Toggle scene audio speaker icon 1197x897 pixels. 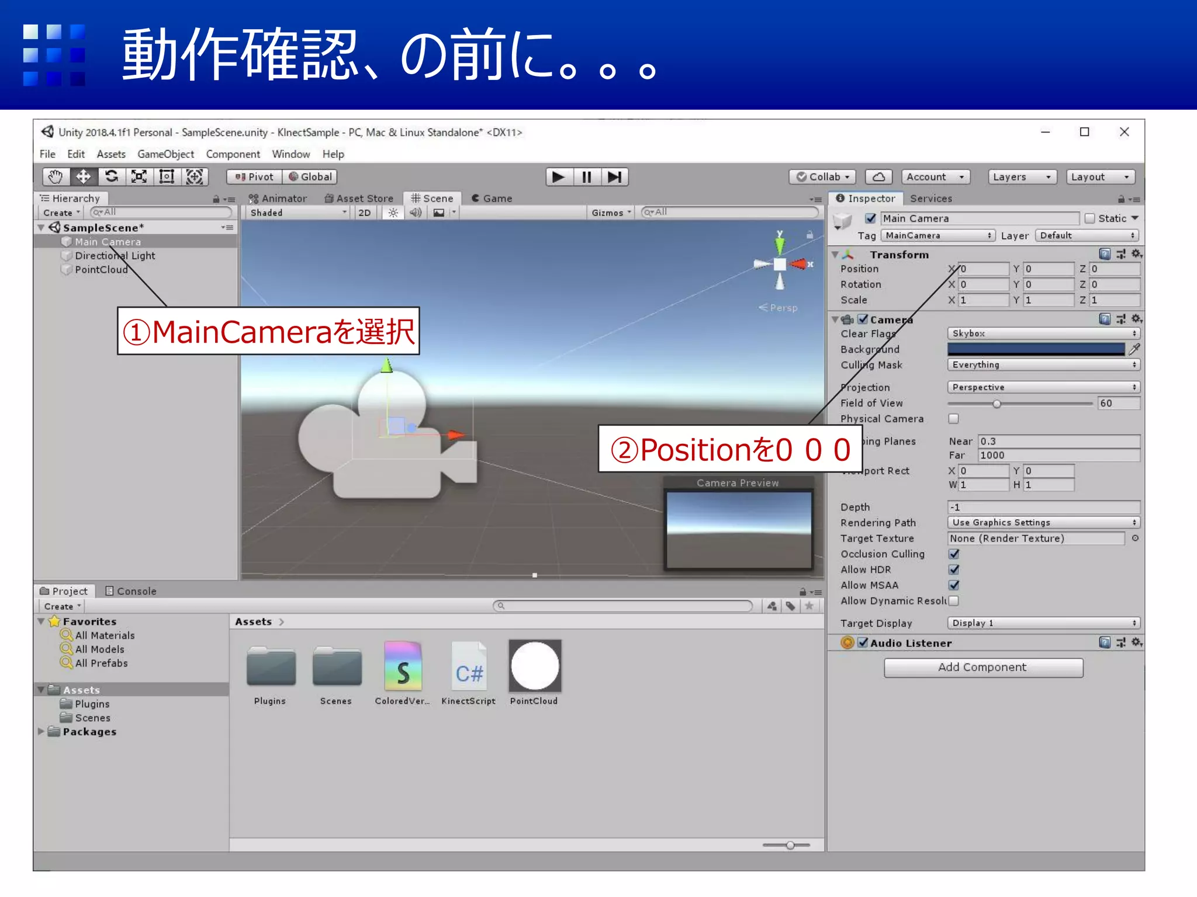pos(416,213)
